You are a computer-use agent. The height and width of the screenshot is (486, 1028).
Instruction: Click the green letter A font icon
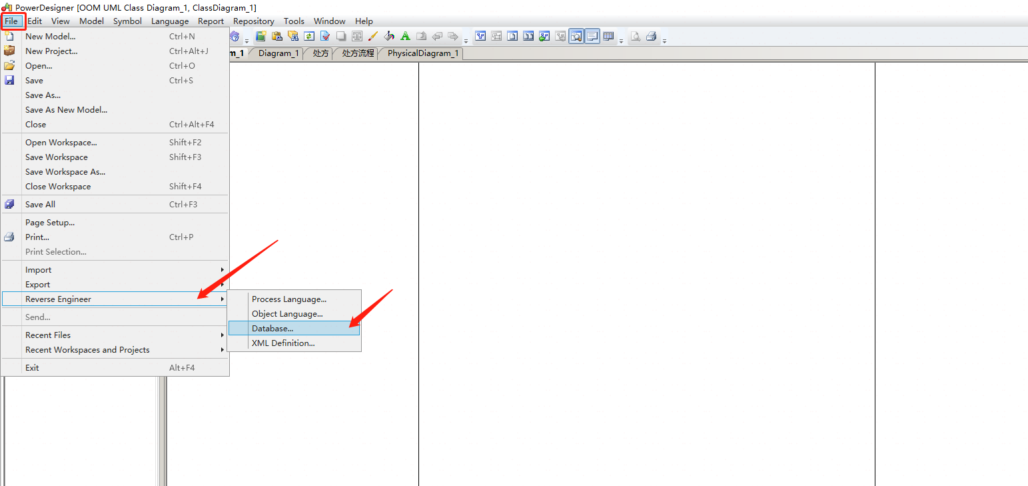pos(405,36)
